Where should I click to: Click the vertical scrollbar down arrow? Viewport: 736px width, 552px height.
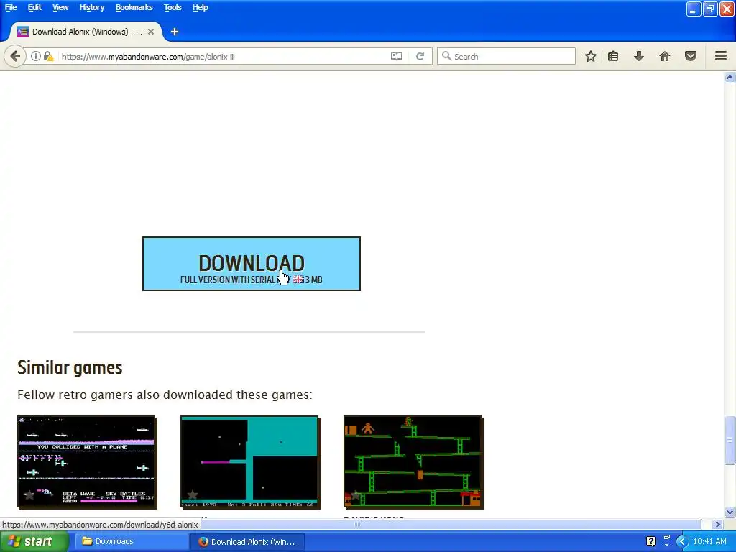coord(730,512)
